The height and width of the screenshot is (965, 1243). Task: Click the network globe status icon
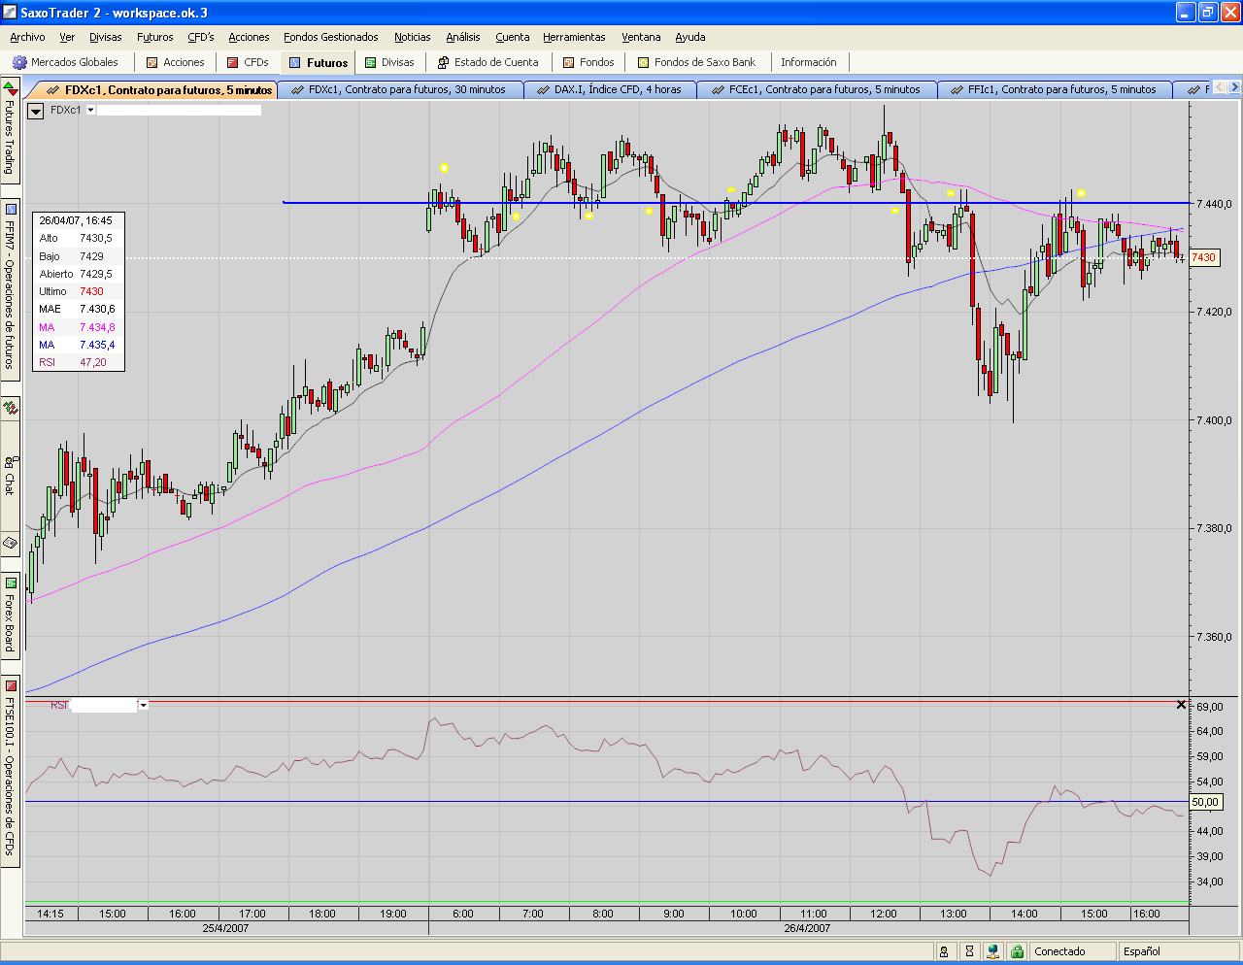pyautogui.click(x=992, y=951)
